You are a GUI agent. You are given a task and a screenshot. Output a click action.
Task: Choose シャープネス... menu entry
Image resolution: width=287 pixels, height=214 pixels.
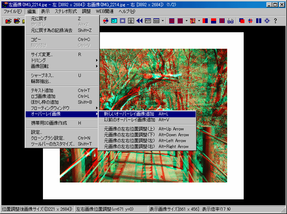pos(62,75)
